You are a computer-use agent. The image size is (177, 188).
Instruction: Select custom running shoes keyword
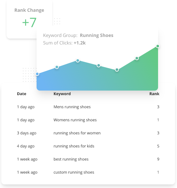click(74, 172)
